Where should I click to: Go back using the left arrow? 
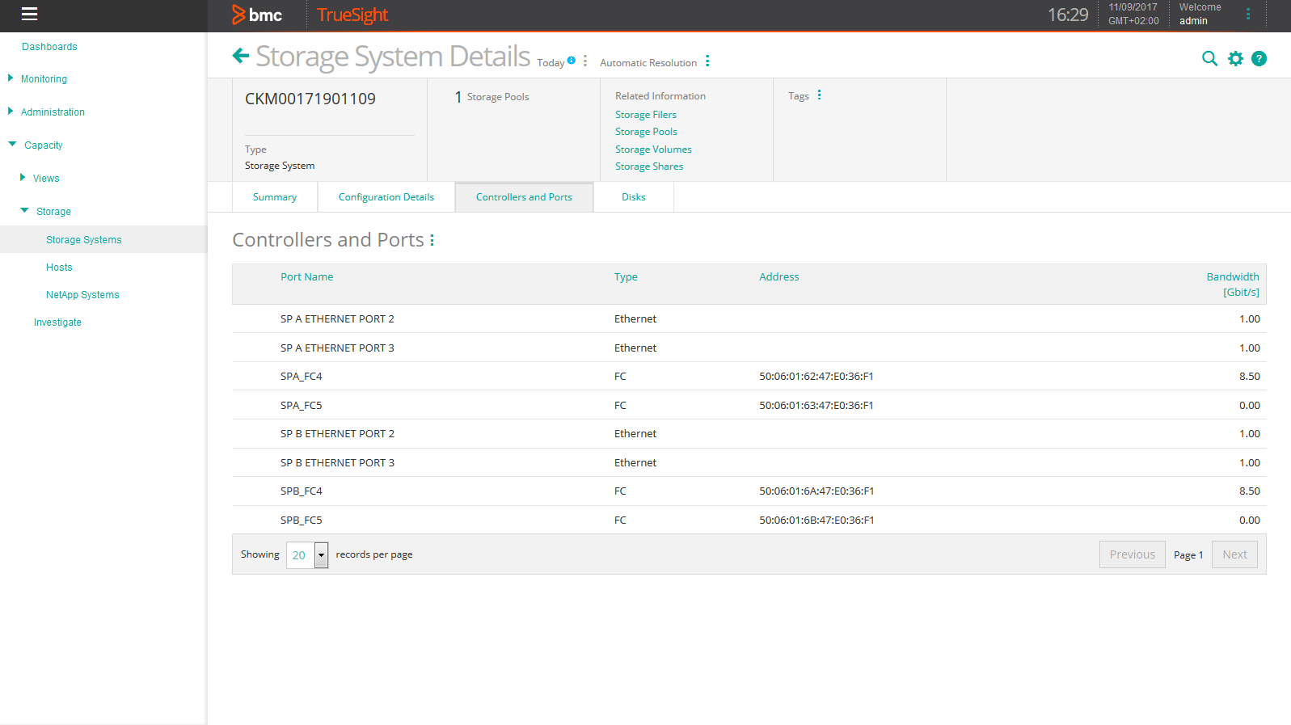[x=241, y=56]
